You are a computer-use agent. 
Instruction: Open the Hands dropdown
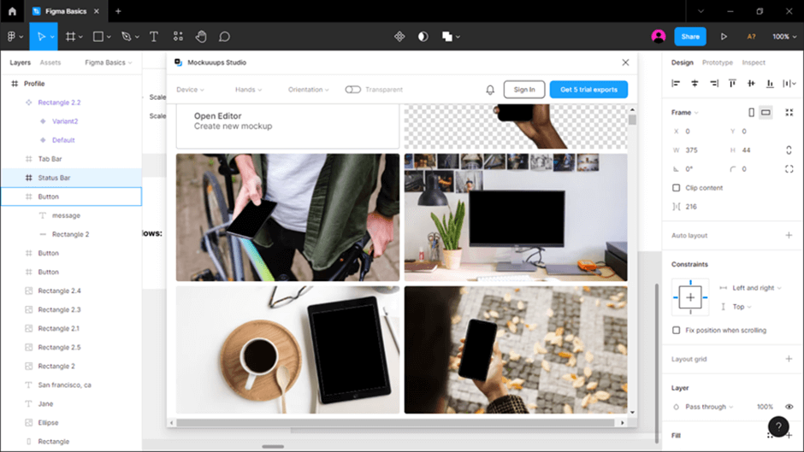point(248,90)
